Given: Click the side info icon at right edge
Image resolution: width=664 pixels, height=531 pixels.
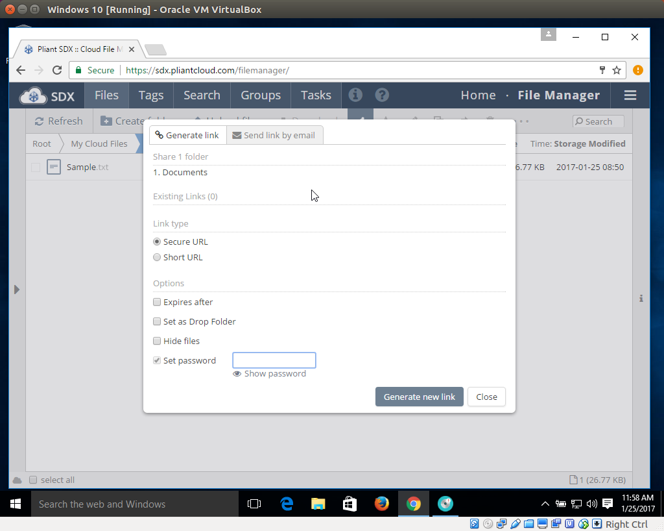Looking at the screenshot, I should pyautogui.click(x=641, y=299).
